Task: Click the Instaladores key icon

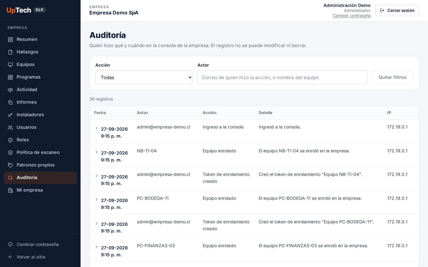Action: pyautogui.click(x=10, y=115)
